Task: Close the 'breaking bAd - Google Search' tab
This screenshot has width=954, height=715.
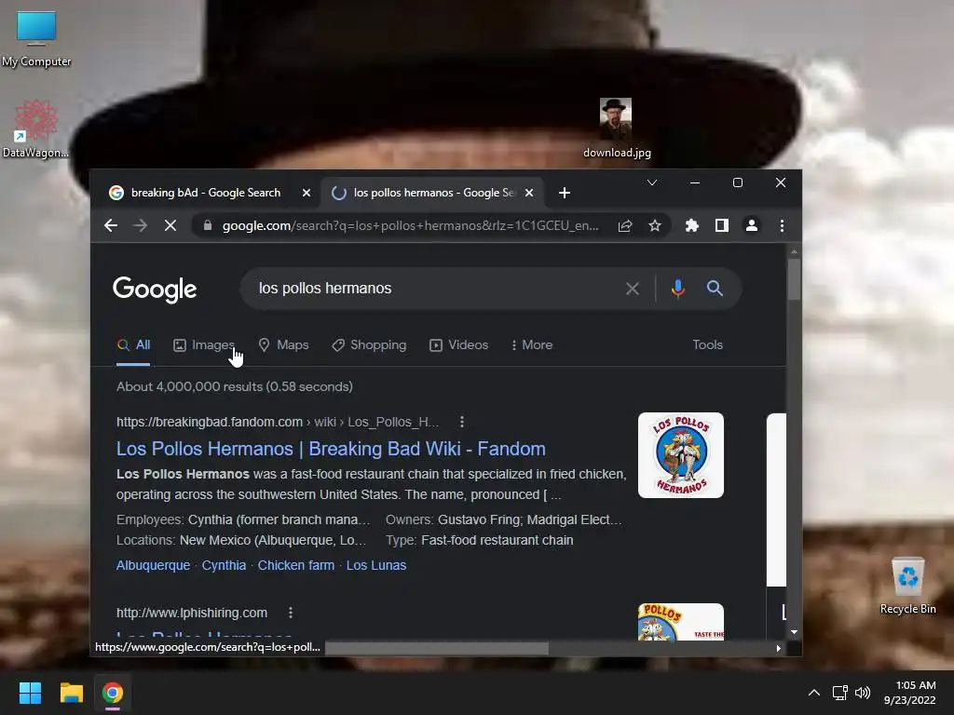Action: (x=307, y=193)
